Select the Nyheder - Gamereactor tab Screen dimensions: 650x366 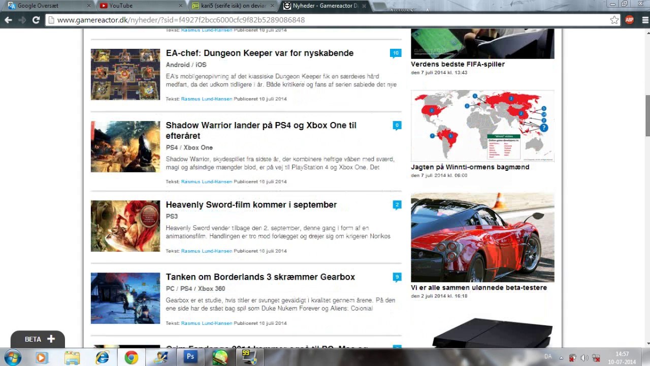click(x=325, y=6)
